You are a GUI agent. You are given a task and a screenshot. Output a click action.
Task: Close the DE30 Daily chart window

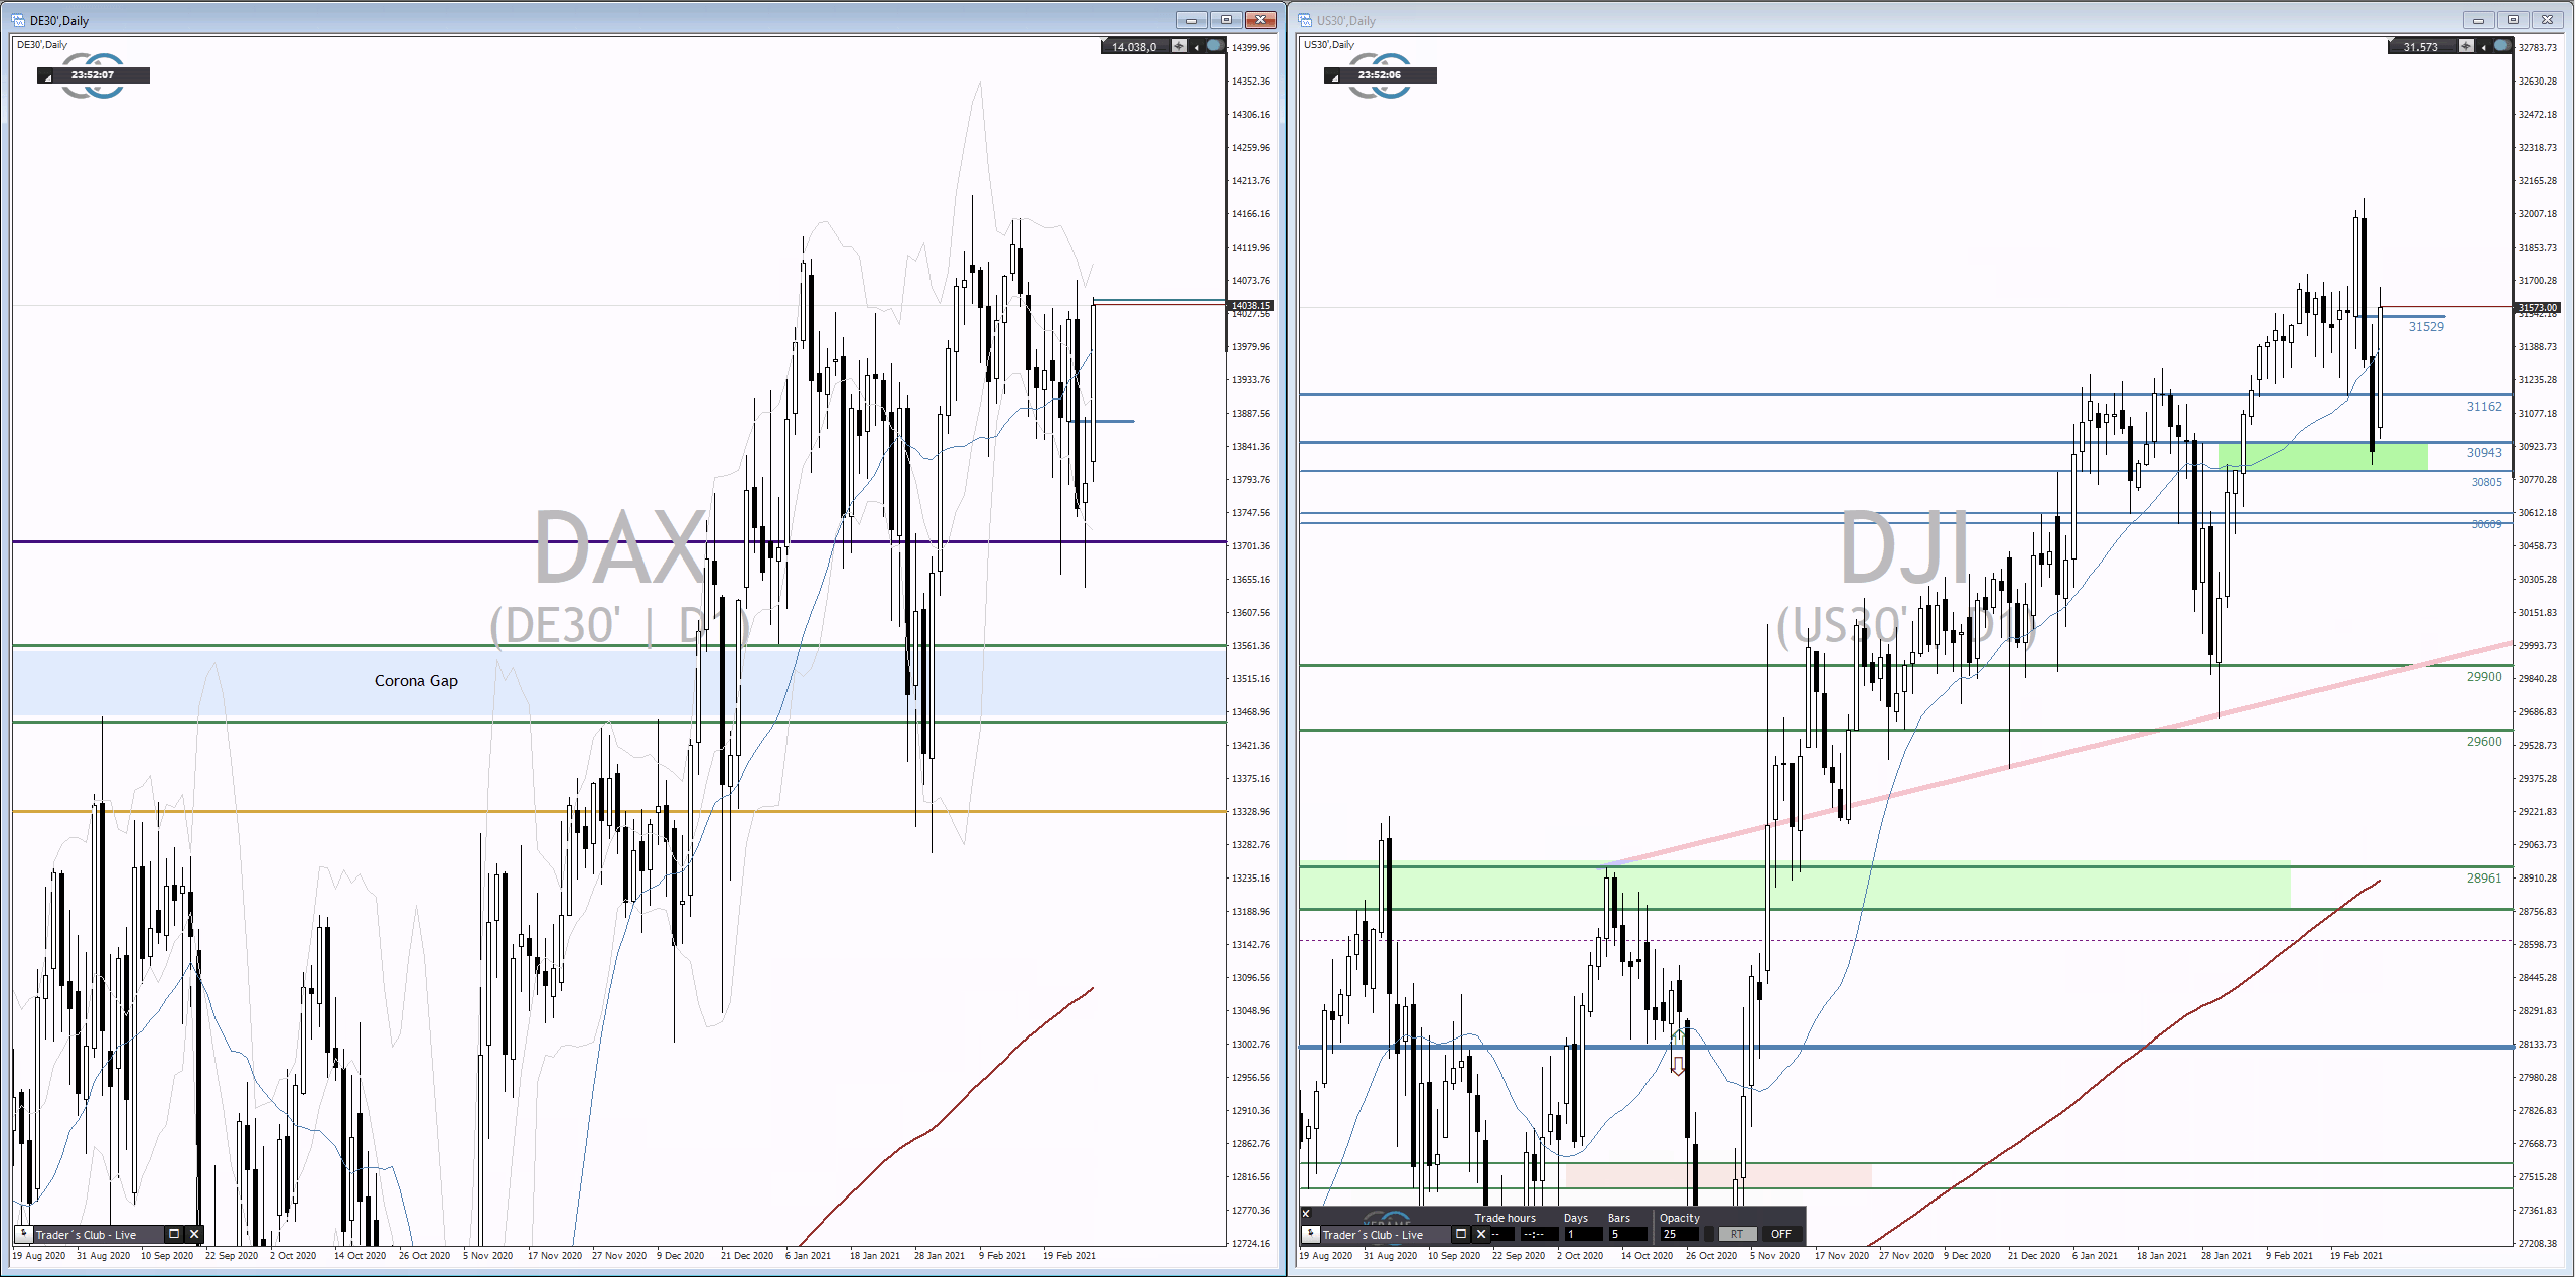point(1261,20)
